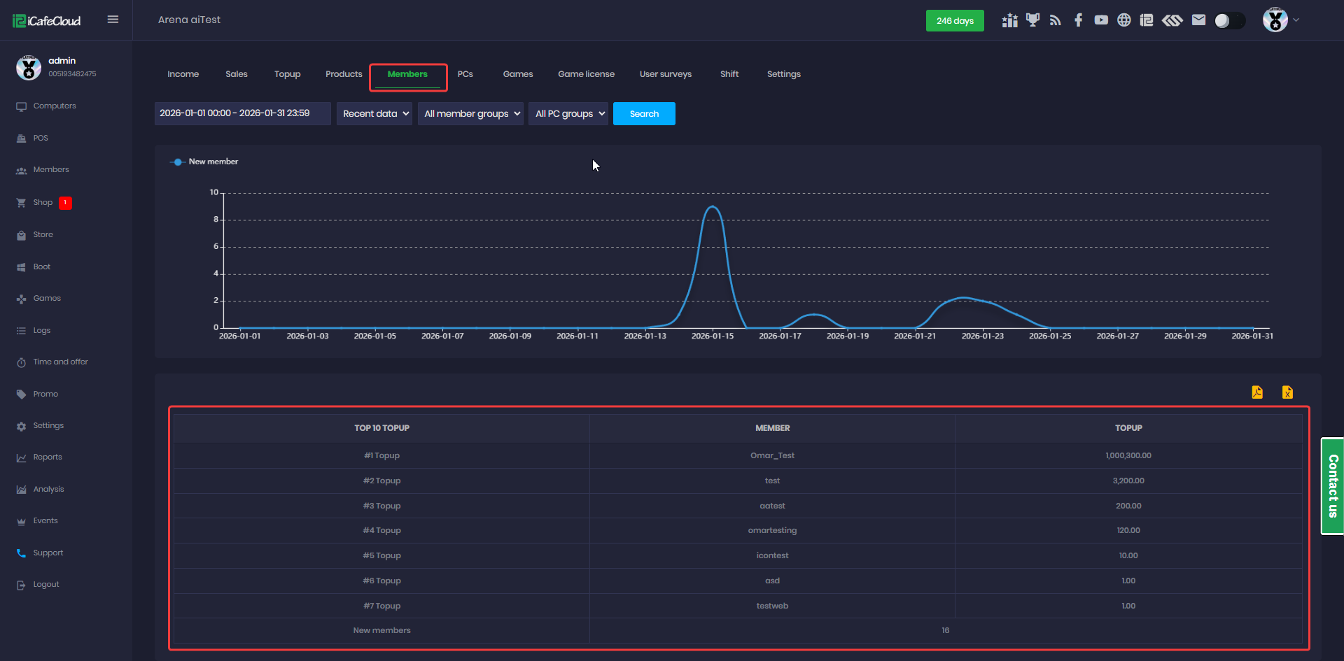Screen dimensions: 1344x661
Task: Export the table as Excel file
Action: point(1287,392)
